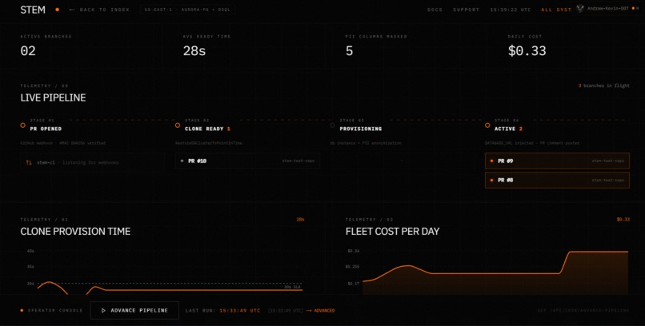645x326 pixels.
Task: Click the user avatar icon
Action: tap(580, 9)
